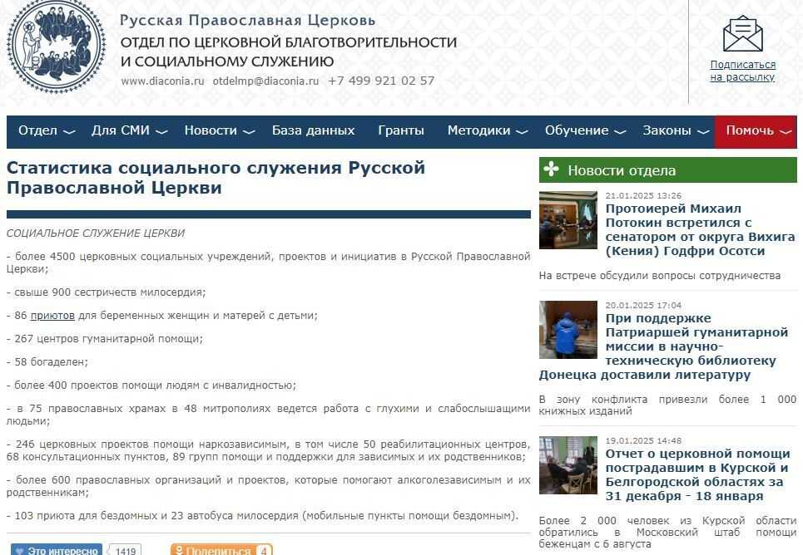Expand the red Помочь menu chevron

[786, 132]
